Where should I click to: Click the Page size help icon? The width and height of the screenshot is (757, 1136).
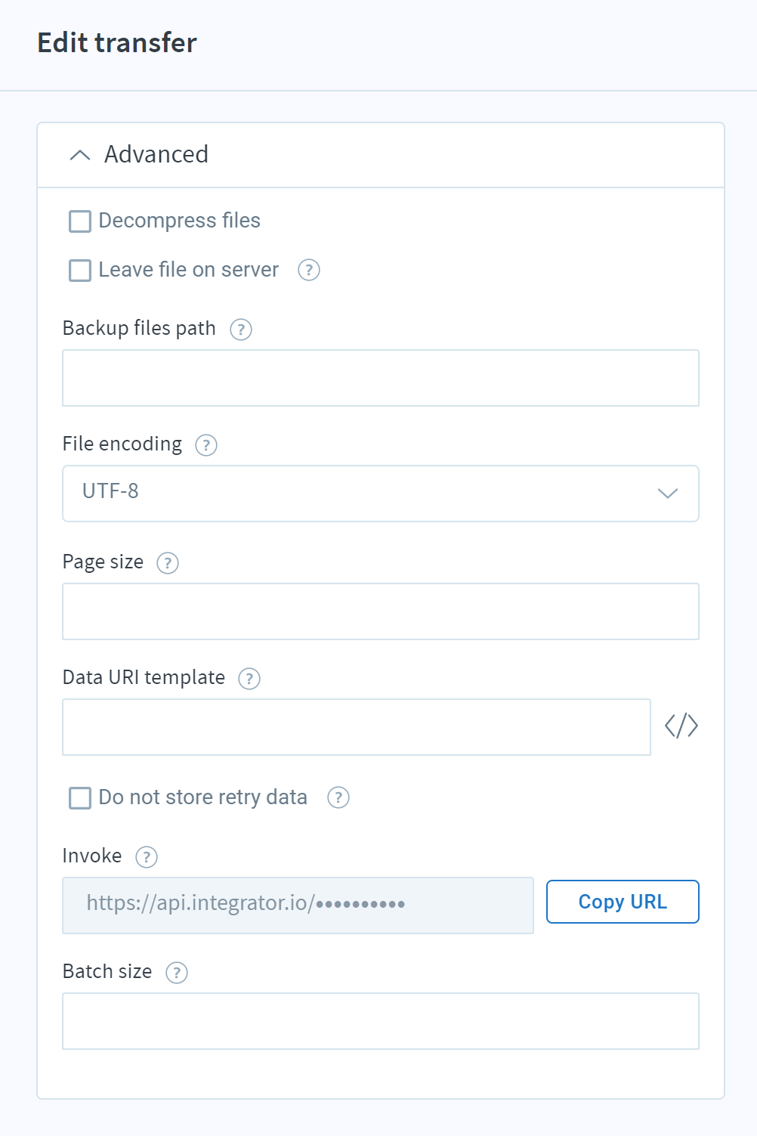point(168,563)
